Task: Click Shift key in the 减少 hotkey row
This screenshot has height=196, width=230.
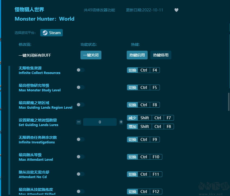Action: (x=145, y=118)
